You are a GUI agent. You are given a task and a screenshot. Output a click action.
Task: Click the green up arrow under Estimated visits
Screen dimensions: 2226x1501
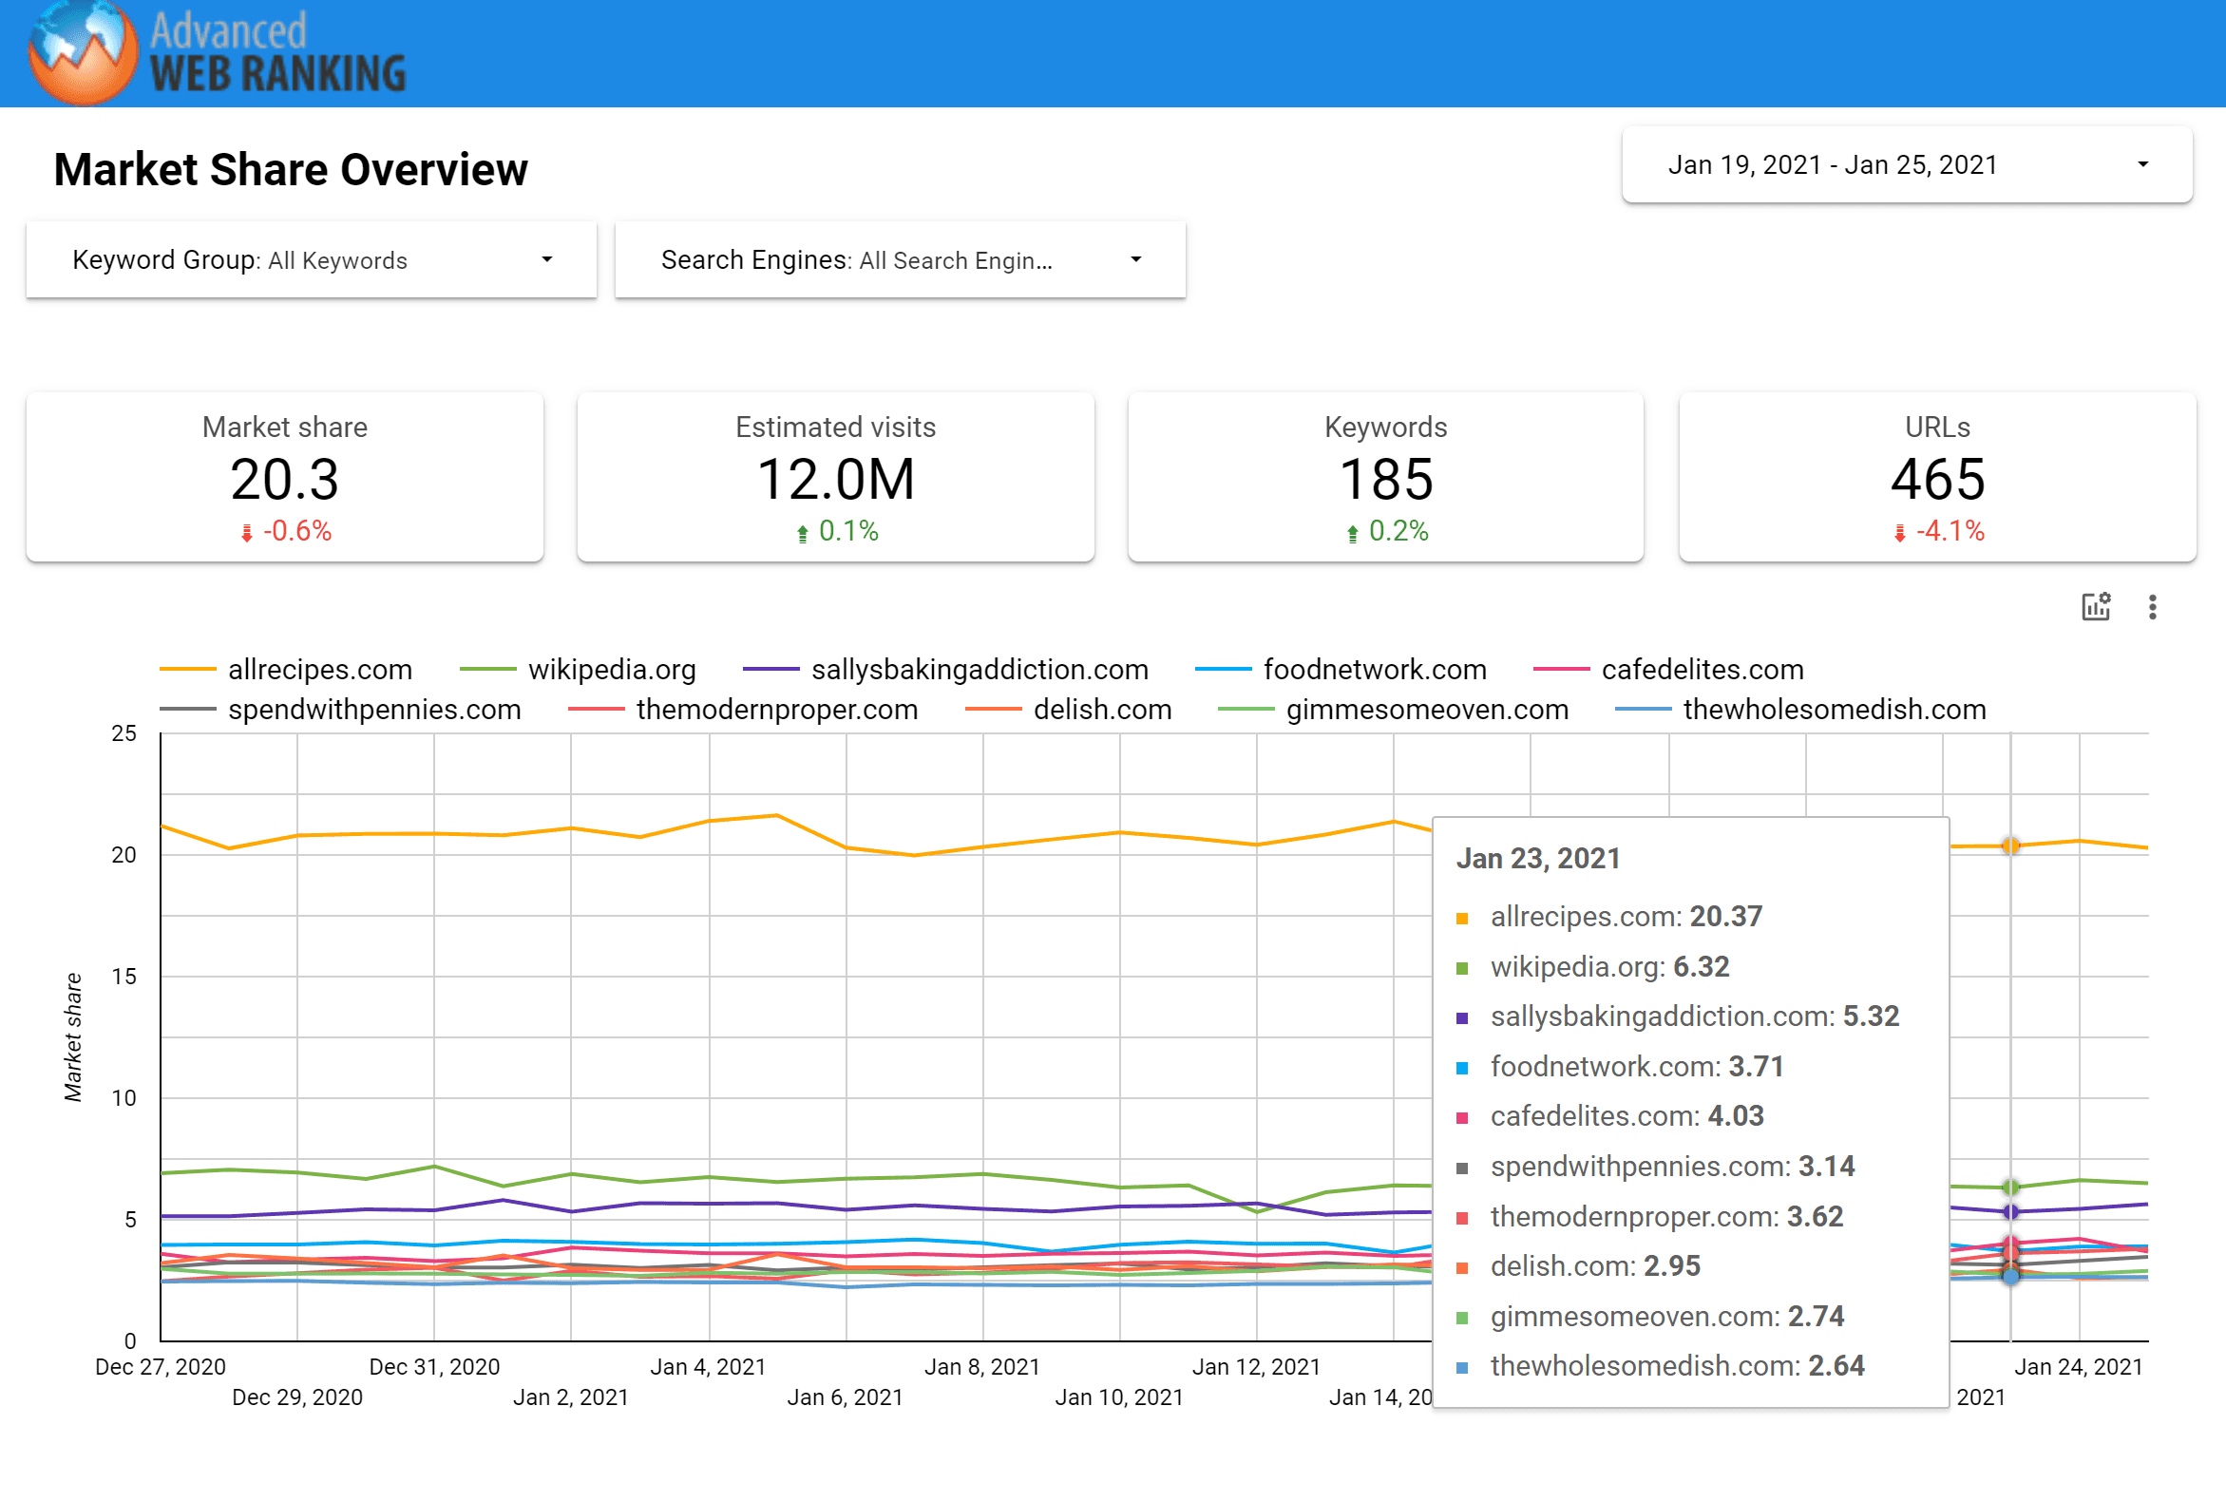pos(802,533)
